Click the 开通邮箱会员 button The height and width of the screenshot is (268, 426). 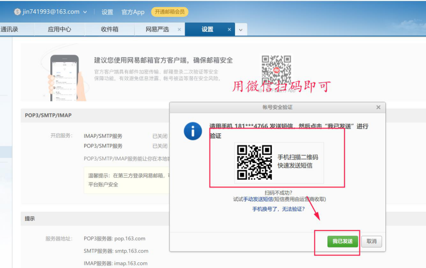169,12
